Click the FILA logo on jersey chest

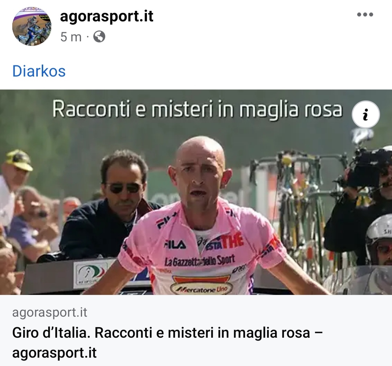[175, 245]
